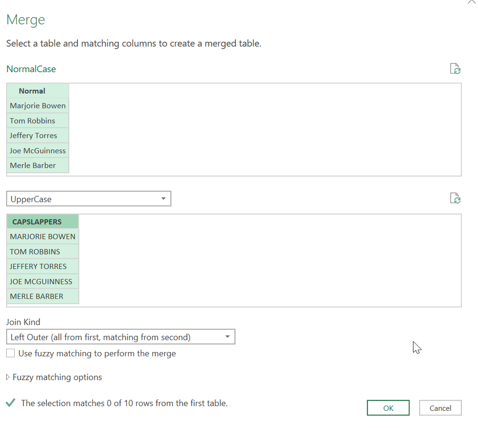The image size is (478, 428).
Task: Refresh the UpperCase table preview
Action: (x=455, y=198)
